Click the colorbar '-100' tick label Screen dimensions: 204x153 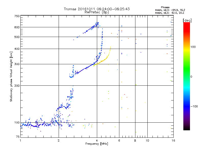click(x=194, y=106)
